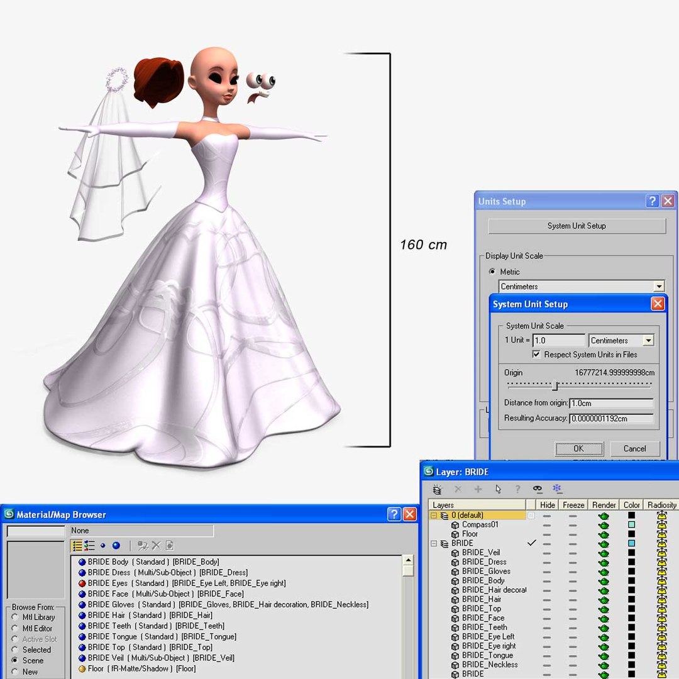Image resolution: width=679 pixels, height=679 pixels.
Task: Select BRIDE Veil material entry
Action: (157, 658)
